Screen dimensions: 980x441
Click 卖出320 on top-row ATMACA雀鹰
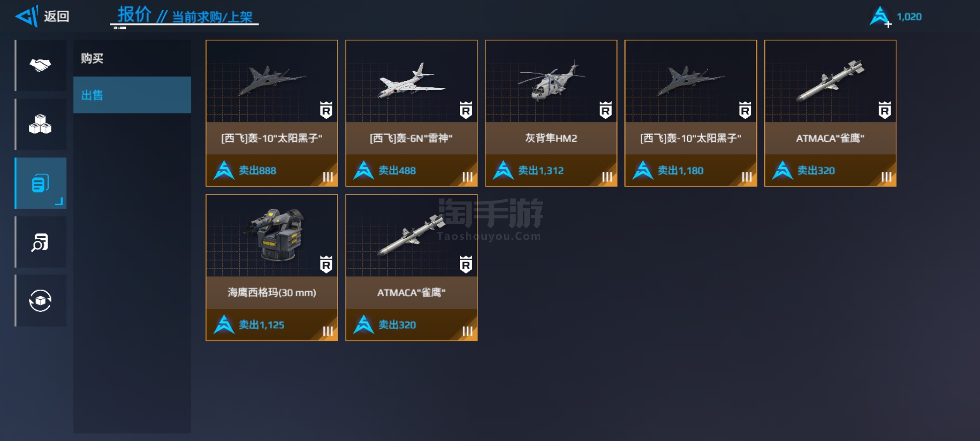click(x=816, y=170)
